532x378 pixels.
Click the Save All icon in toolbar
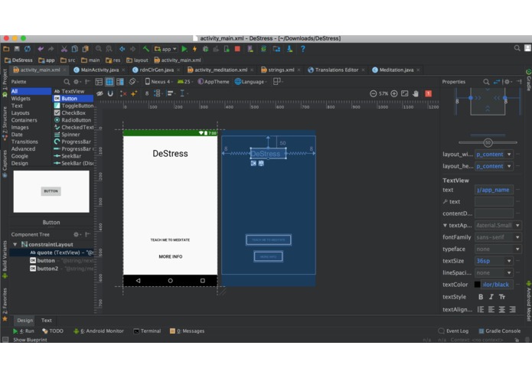pyautogui.click(x=17, y=49)
